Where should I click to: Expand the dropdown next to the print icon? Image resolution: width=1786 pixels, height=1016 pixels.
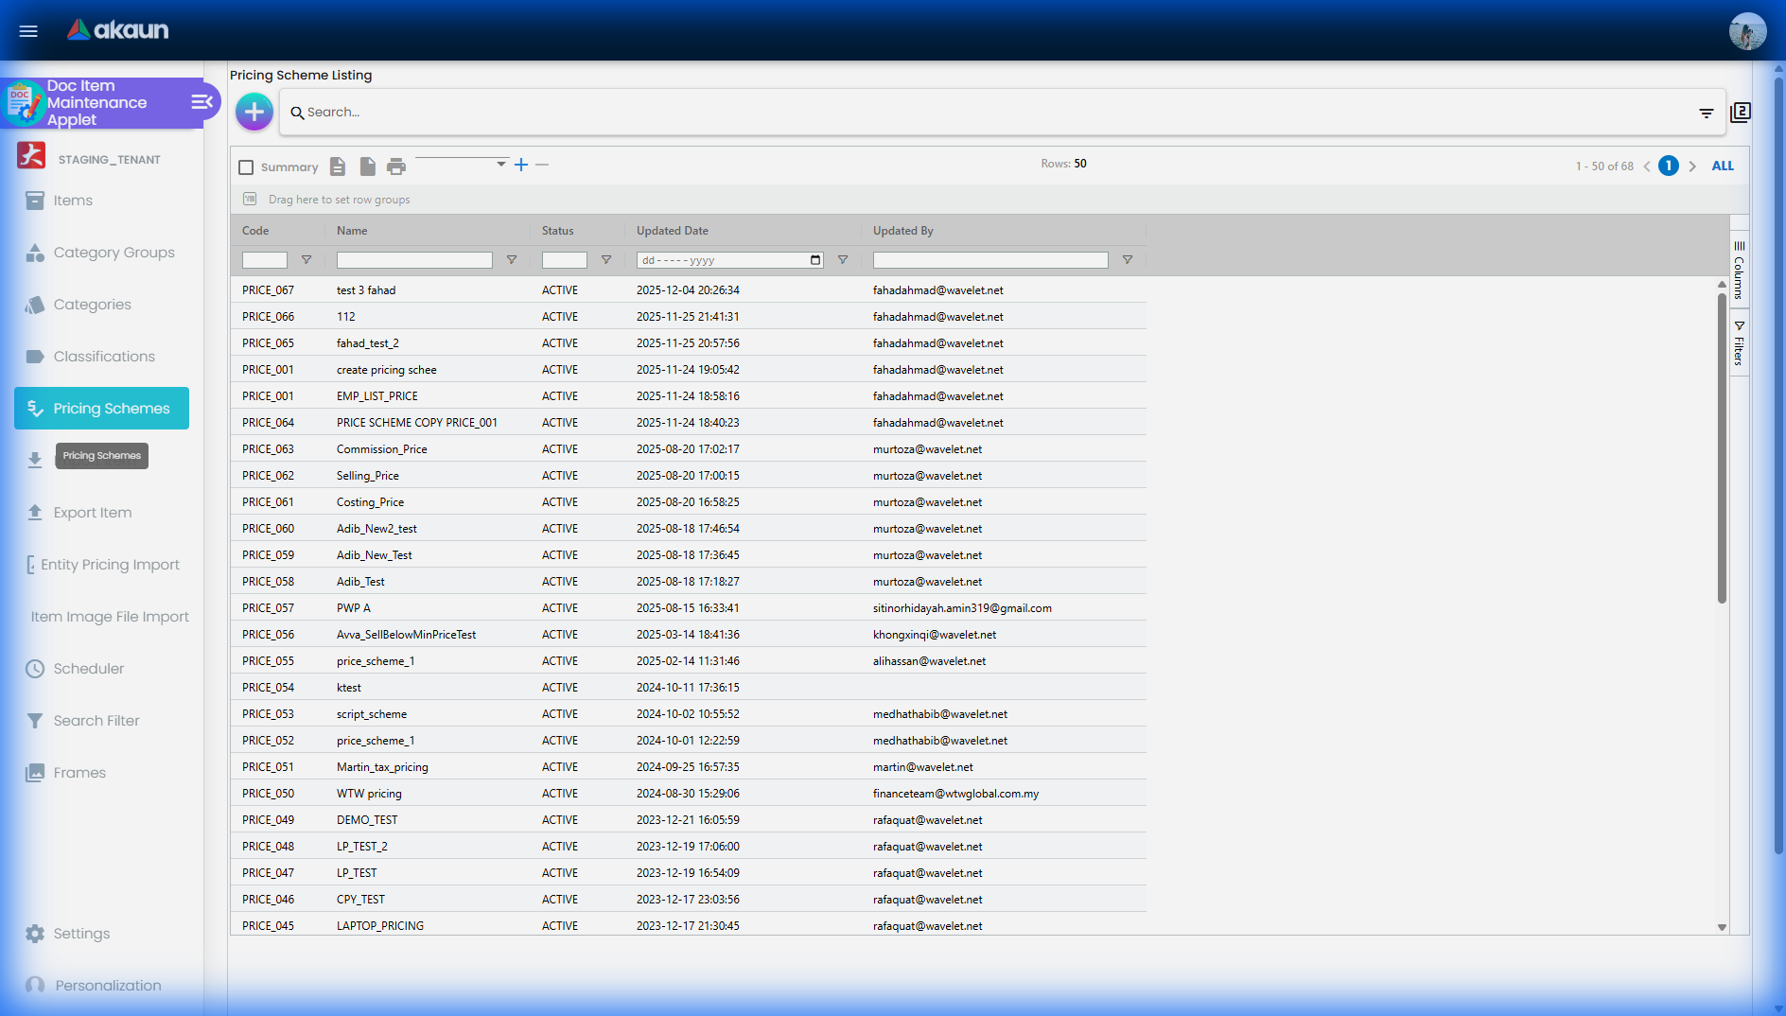[x=500, y=164]
